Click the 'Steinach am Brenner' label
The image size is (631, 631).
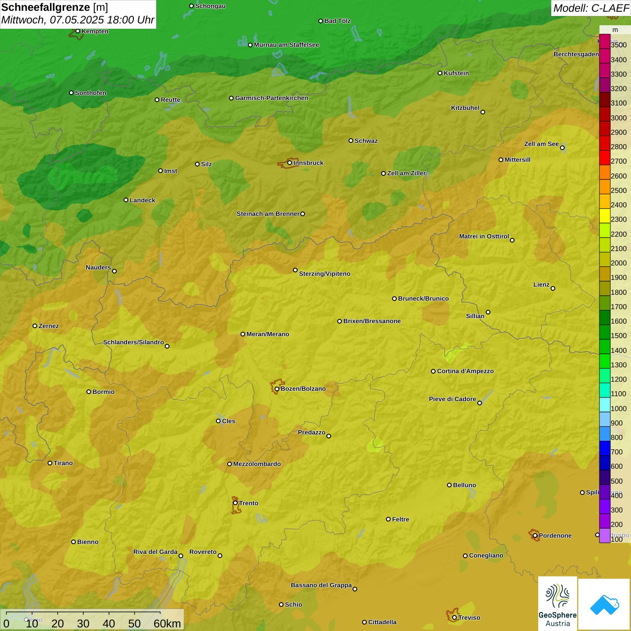[x=268, y=214]
